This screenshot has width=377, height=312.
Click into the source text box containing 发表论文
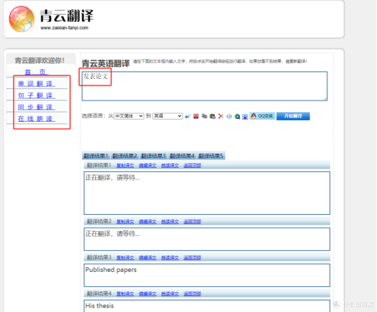click(x=205, y=86)
